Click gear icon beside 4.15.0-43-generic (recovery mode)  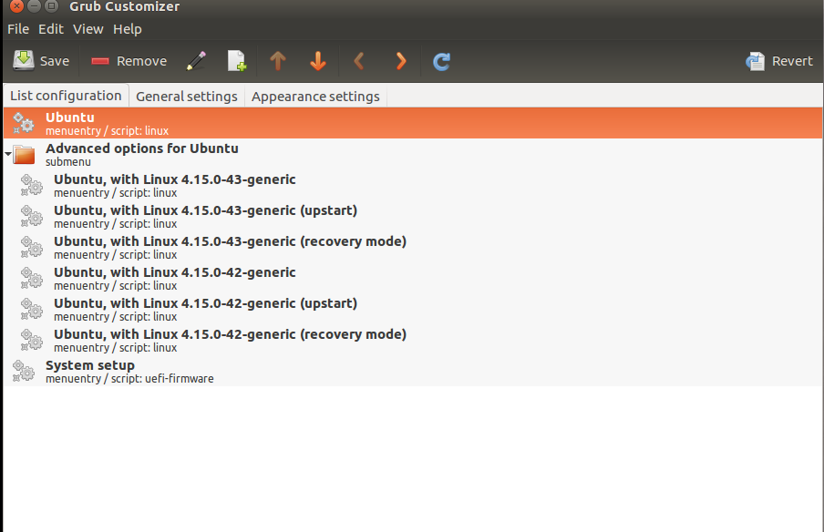pyautogui.click(x=32, y=248)
